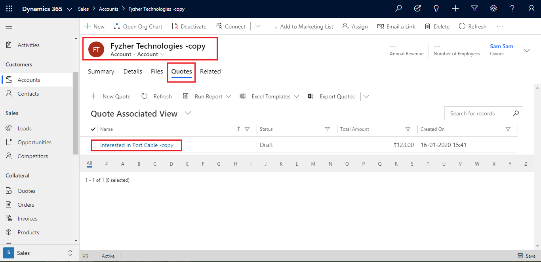The height and width of the screenshot is (262, 541).
Task: Open the assistant lightbulb icon
Action: pos(436,9)
